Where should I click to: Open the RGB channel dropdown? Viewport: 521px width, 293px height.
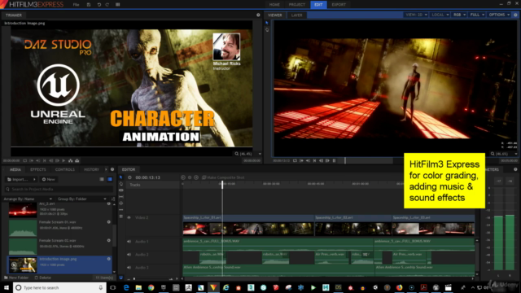tap(459, 15)
